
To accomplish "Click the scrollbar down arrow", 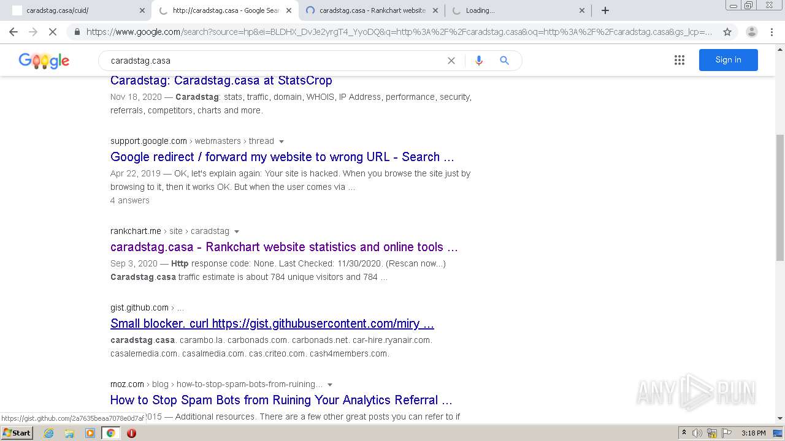I will point(780,419).
